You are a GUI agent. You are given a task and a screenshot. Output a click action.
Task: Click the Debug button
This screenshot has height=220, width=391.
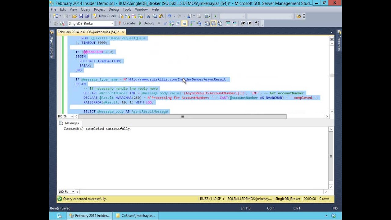(x=146, y=23)
